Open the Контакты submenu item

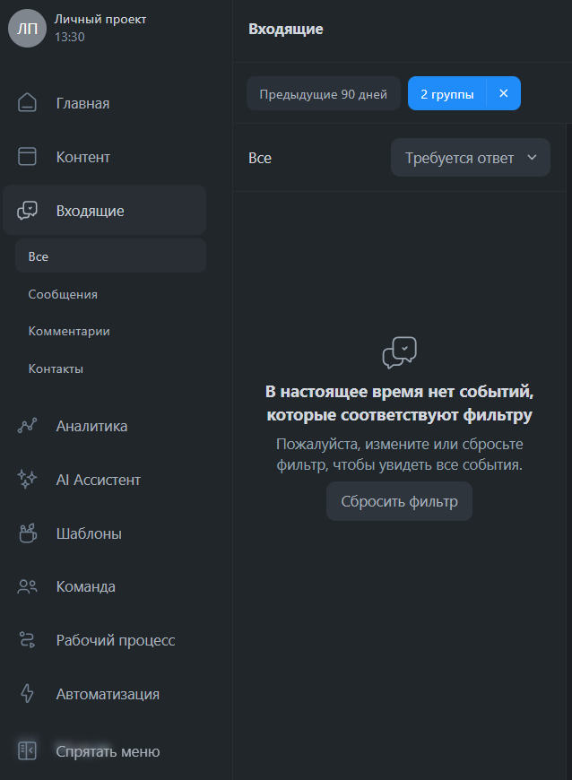tap(56, 368)
